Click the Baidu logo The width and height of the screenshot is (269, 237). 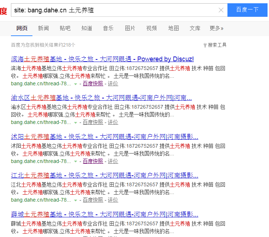click(3, 11)
